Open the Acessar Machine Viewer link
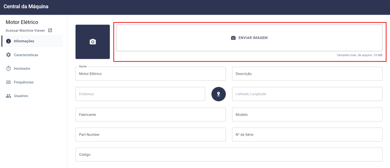The width and height of the screenshot is (390, 168). coord(25,30)
